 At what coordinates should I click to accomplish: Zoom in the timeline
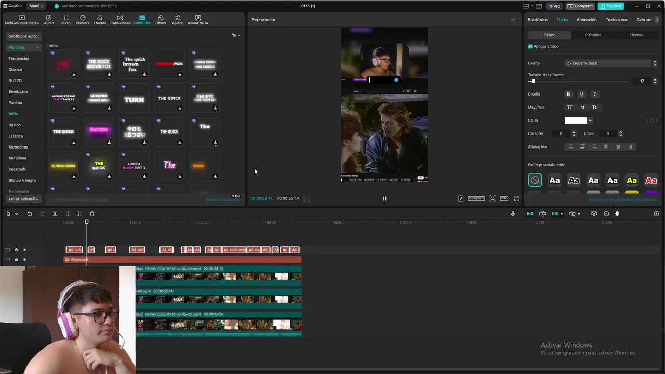(656, 214)
